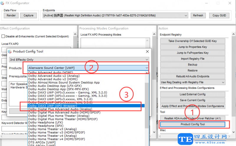The height and width of the screenshot is (146, 236).
Task: Open the Product Config Tool button
Action: pyautogui.click(x=193, y=124)
